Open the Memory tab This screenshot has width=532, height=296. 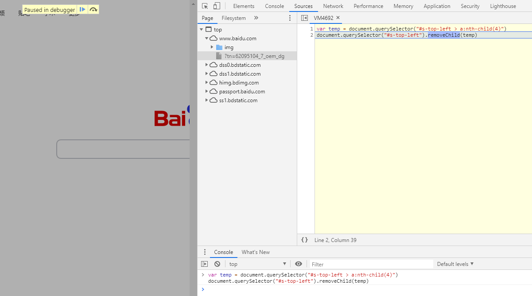click(404, 6)
